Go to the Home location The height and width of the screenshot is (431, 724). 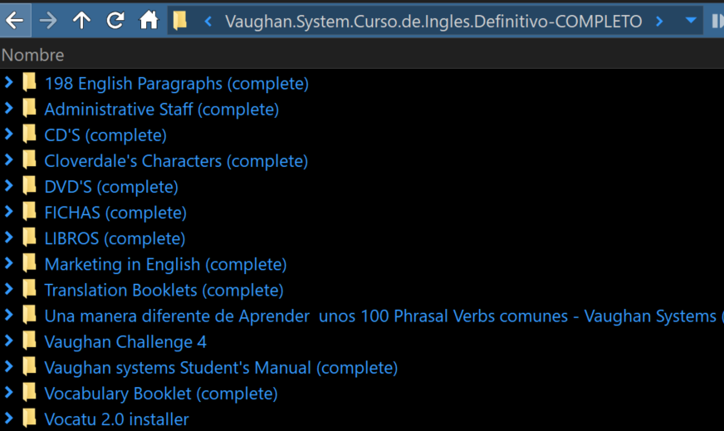149,21
